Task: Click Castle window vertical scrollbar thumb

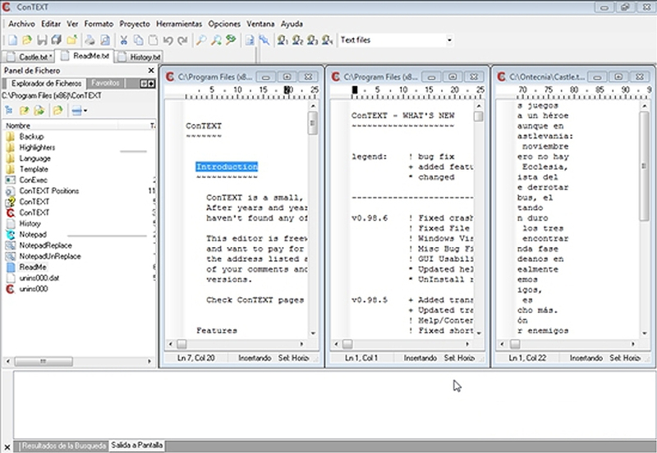Action: 645,167
